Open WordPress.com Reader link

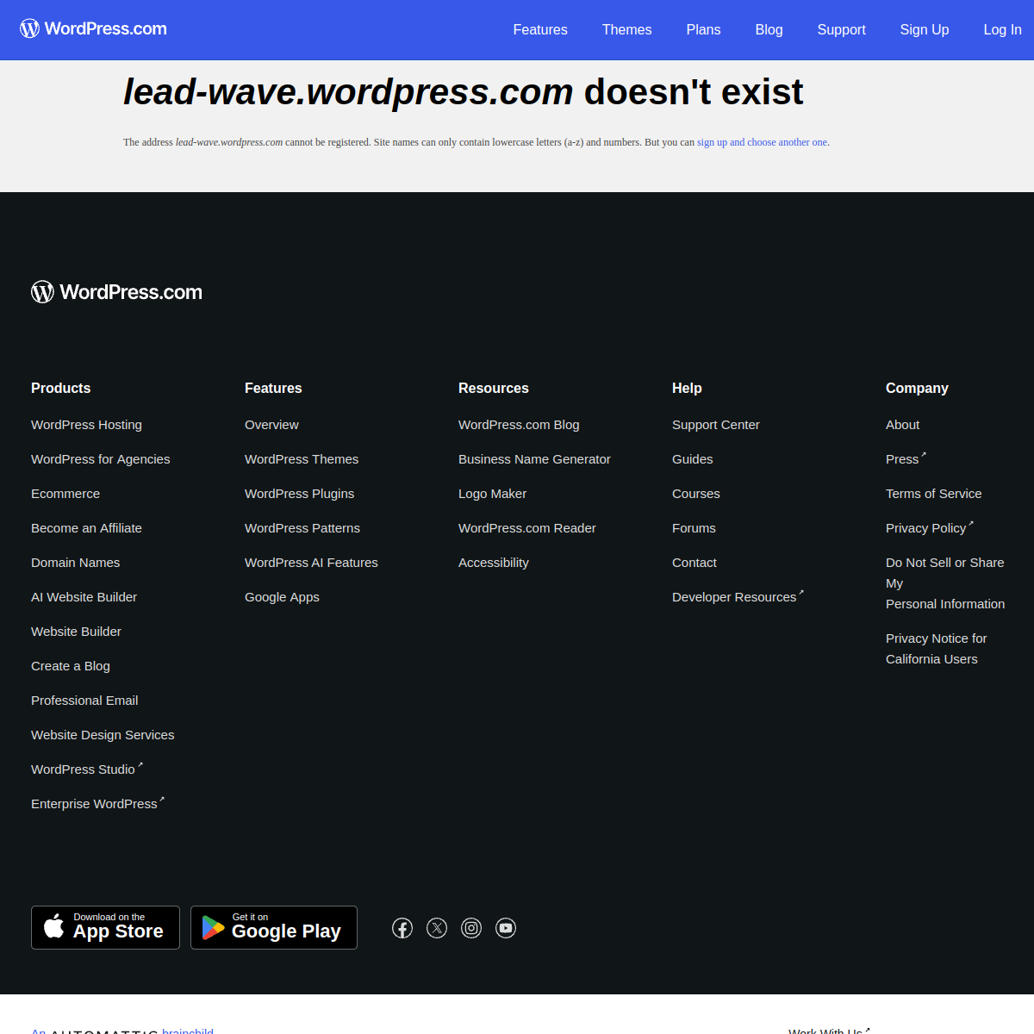pyautogui.click(x=526, y=528)
